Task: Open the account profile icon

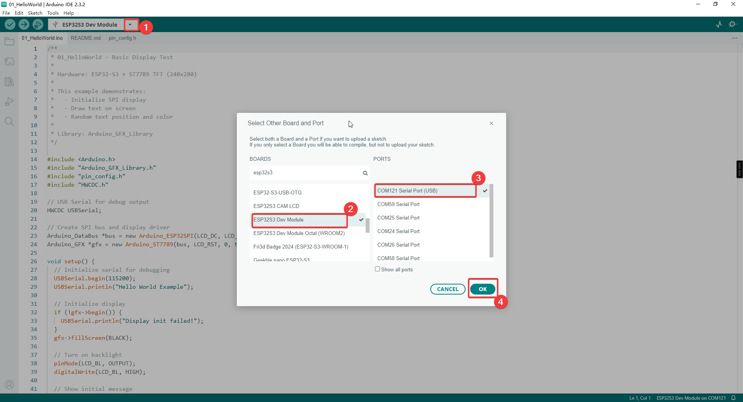Action: [9, 385]
